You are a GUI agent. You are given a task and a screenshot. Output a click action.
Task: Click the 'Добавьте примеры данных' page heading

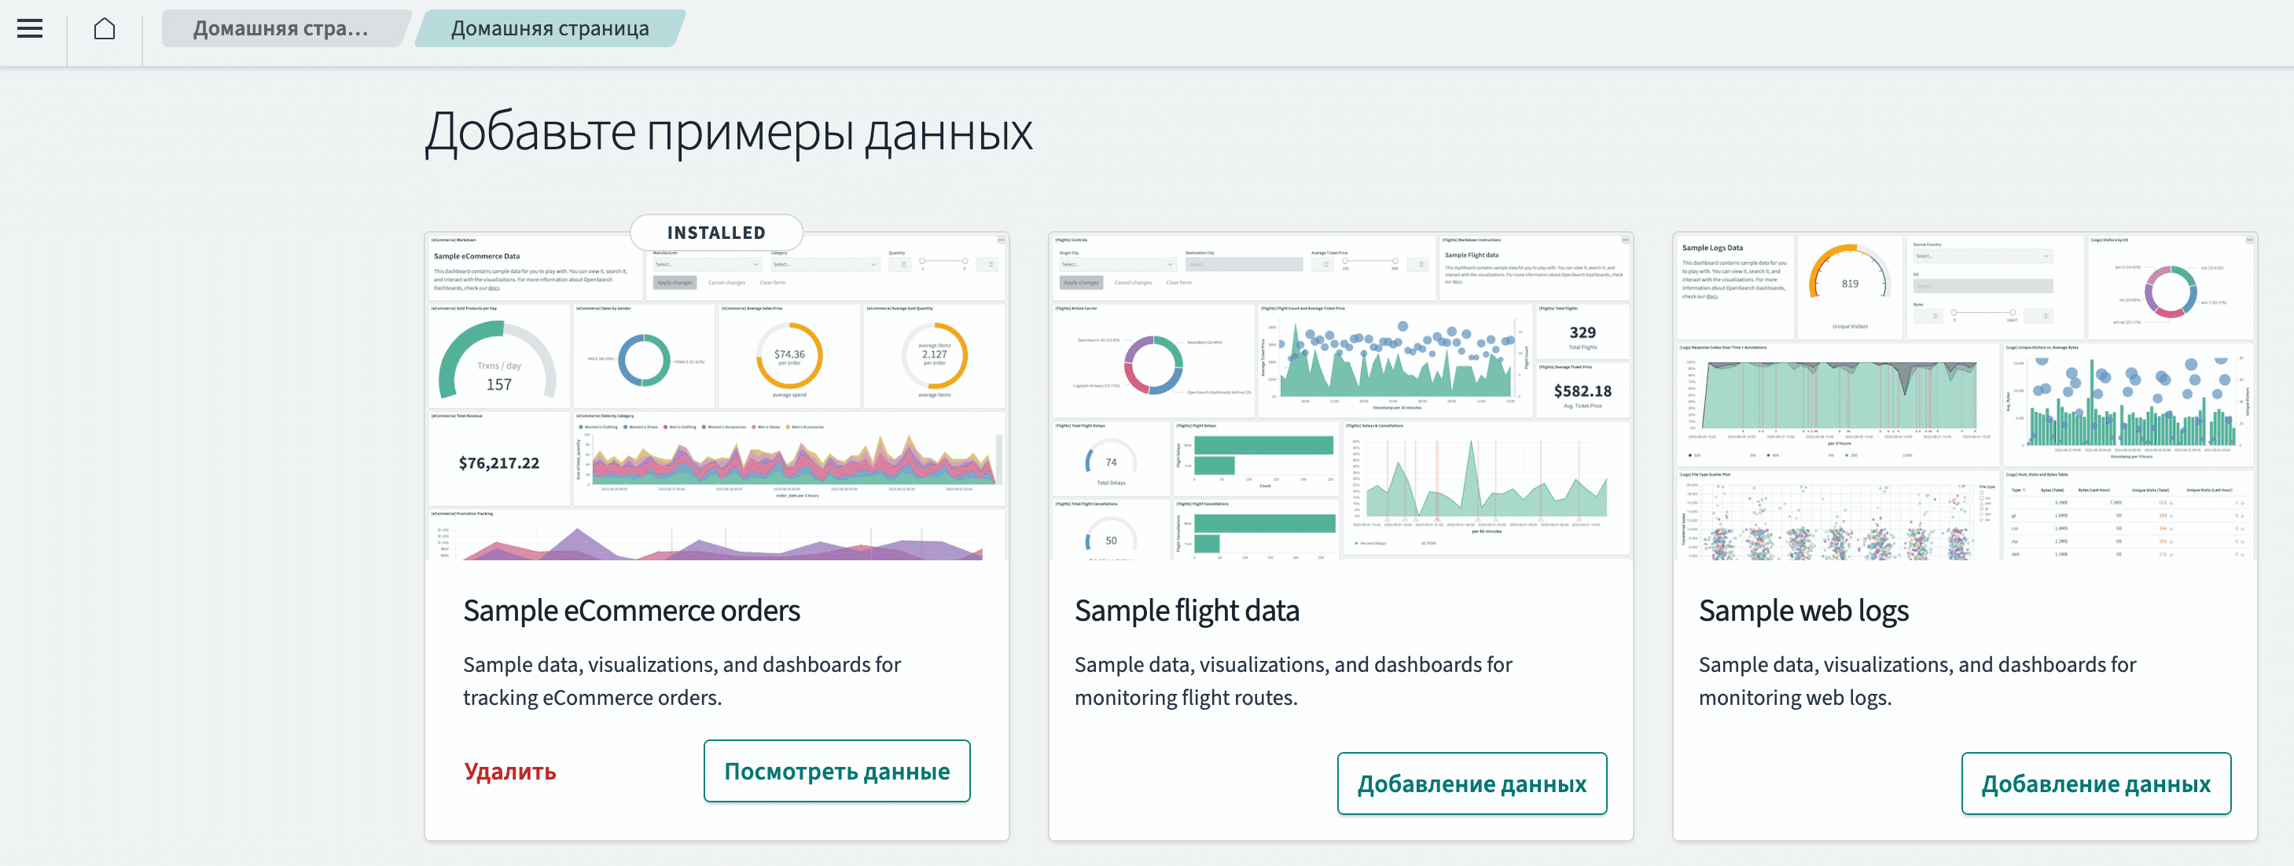[x=727, y=133]
